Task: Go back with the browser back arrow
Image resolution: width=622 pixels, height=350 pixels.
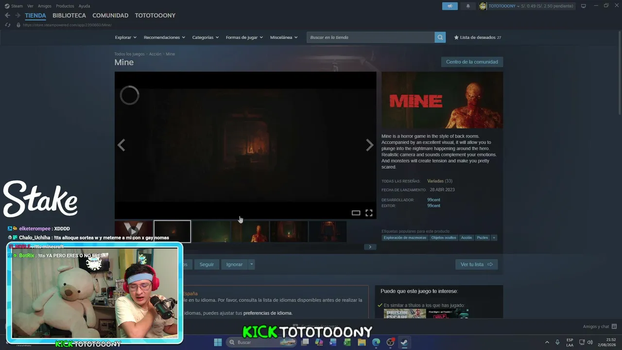Action: [7, 16]
